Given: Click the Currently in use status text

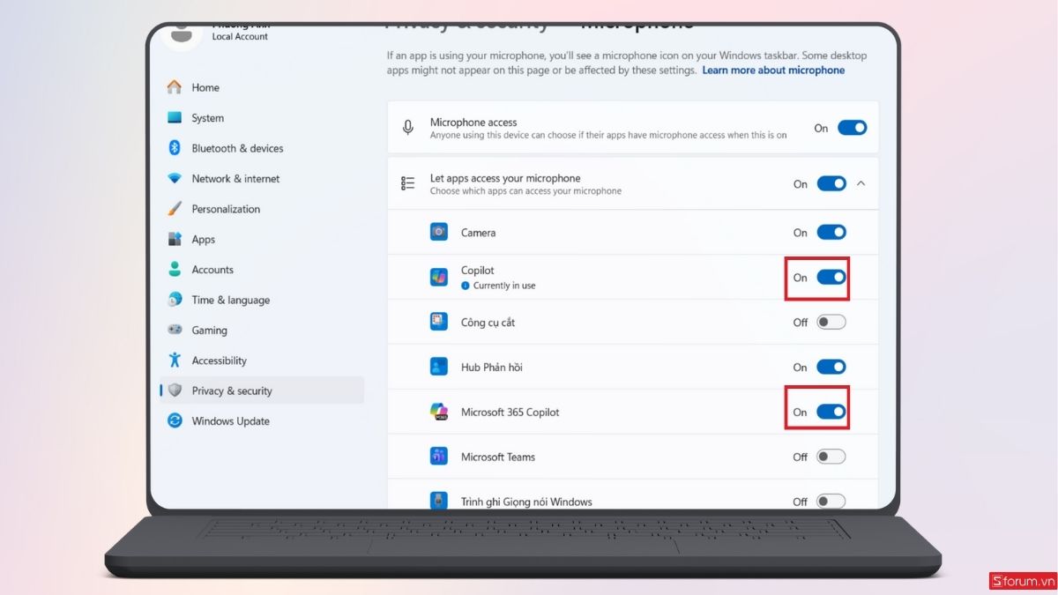Looking at the screenshot, I should point(504,286).
